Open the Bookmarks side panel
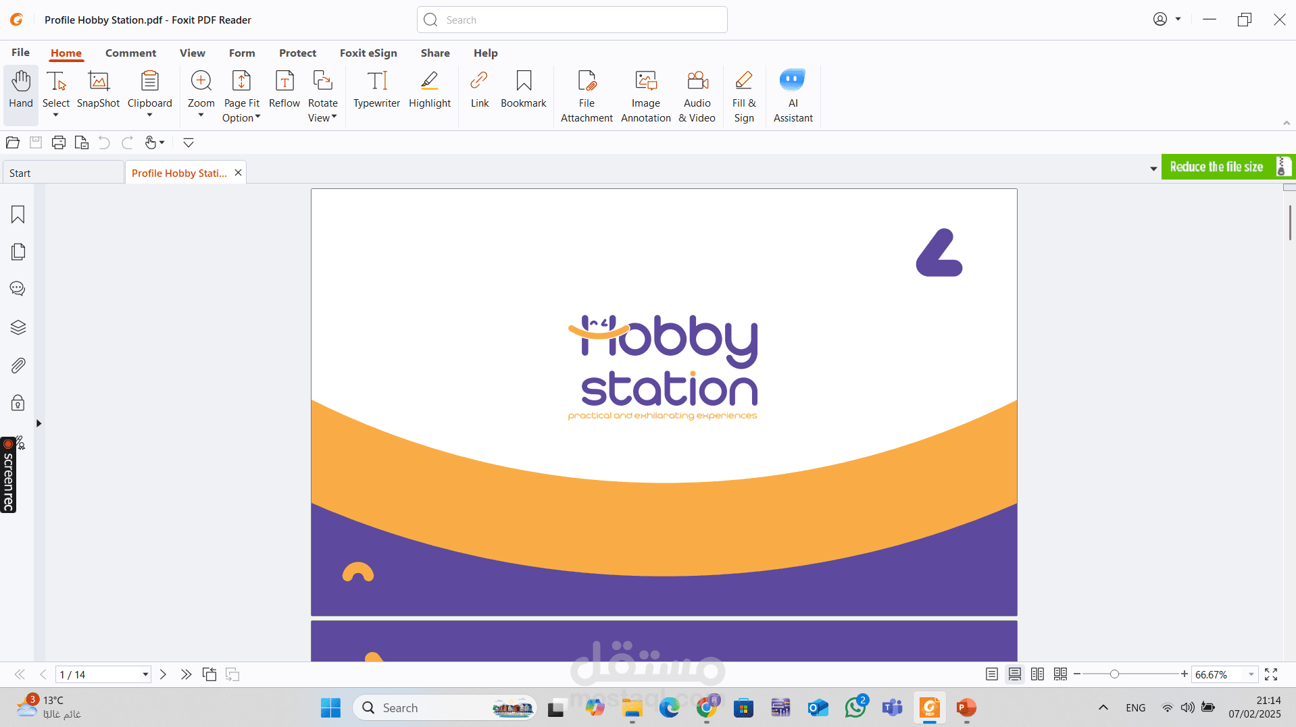 pyautogui.click(x=18, y=215)
